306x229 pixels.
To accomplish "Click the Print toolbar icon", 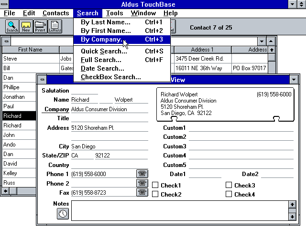I will [40, 27].
